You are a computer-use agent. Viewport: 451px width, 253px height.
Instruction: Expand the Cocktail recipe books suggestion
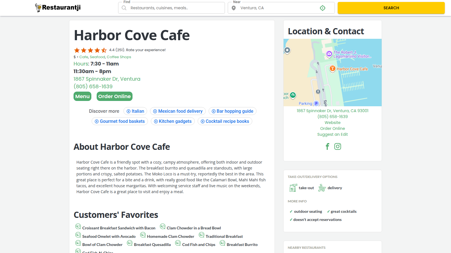coord(225,121)
